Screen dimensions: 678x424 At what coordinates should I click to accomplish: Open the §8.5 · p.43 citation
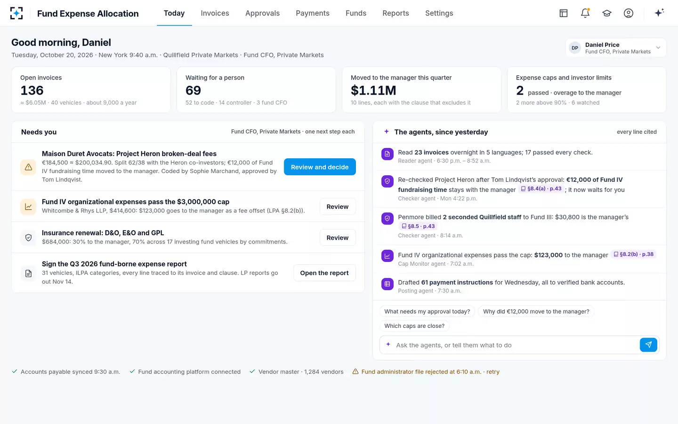[x=418, y=226]
